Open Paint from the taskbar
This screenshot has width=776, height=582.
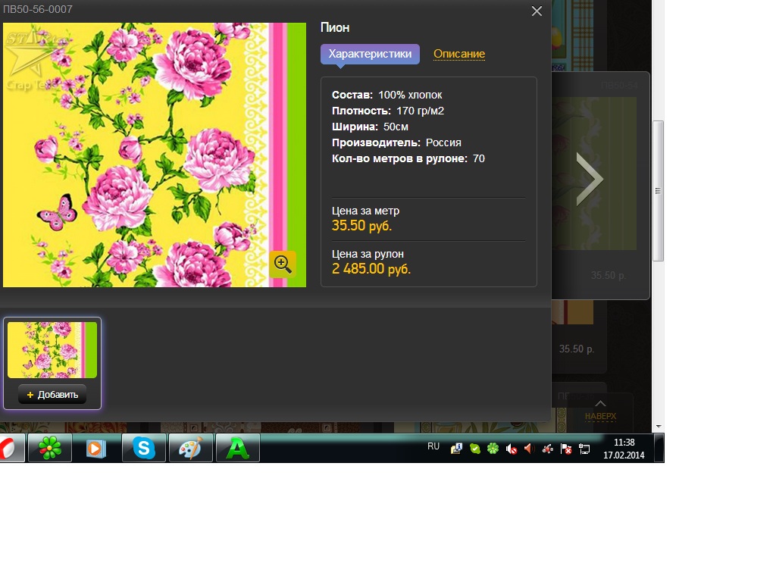[x=190, y=448]
